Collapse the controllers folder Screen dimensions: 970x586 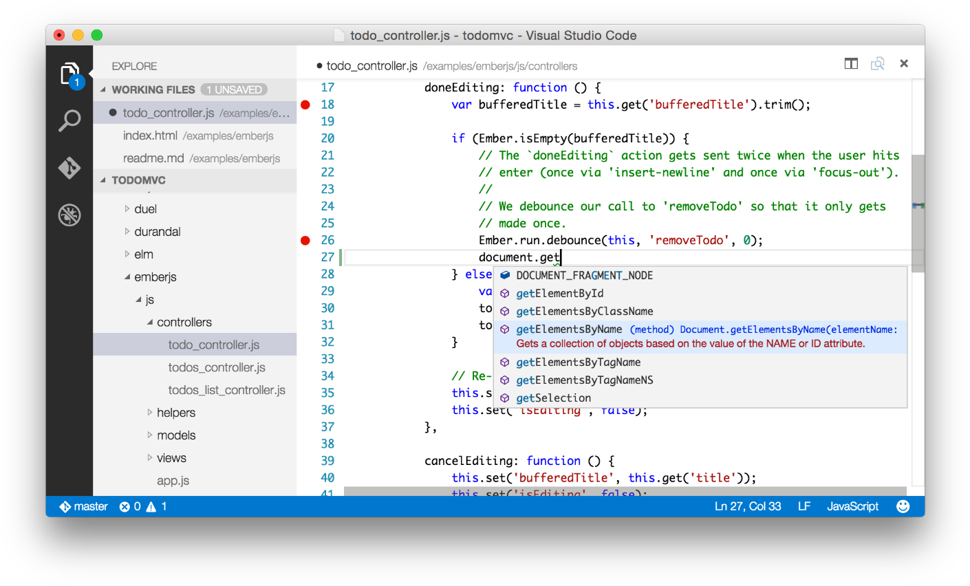pyautogui.click(x=150, y=322)
